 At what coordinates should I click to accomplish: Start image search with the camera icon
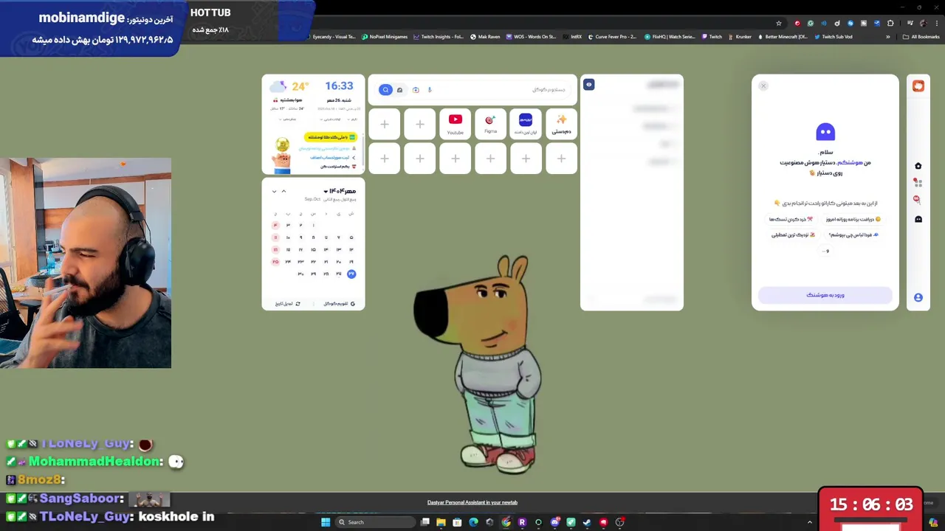416,90
